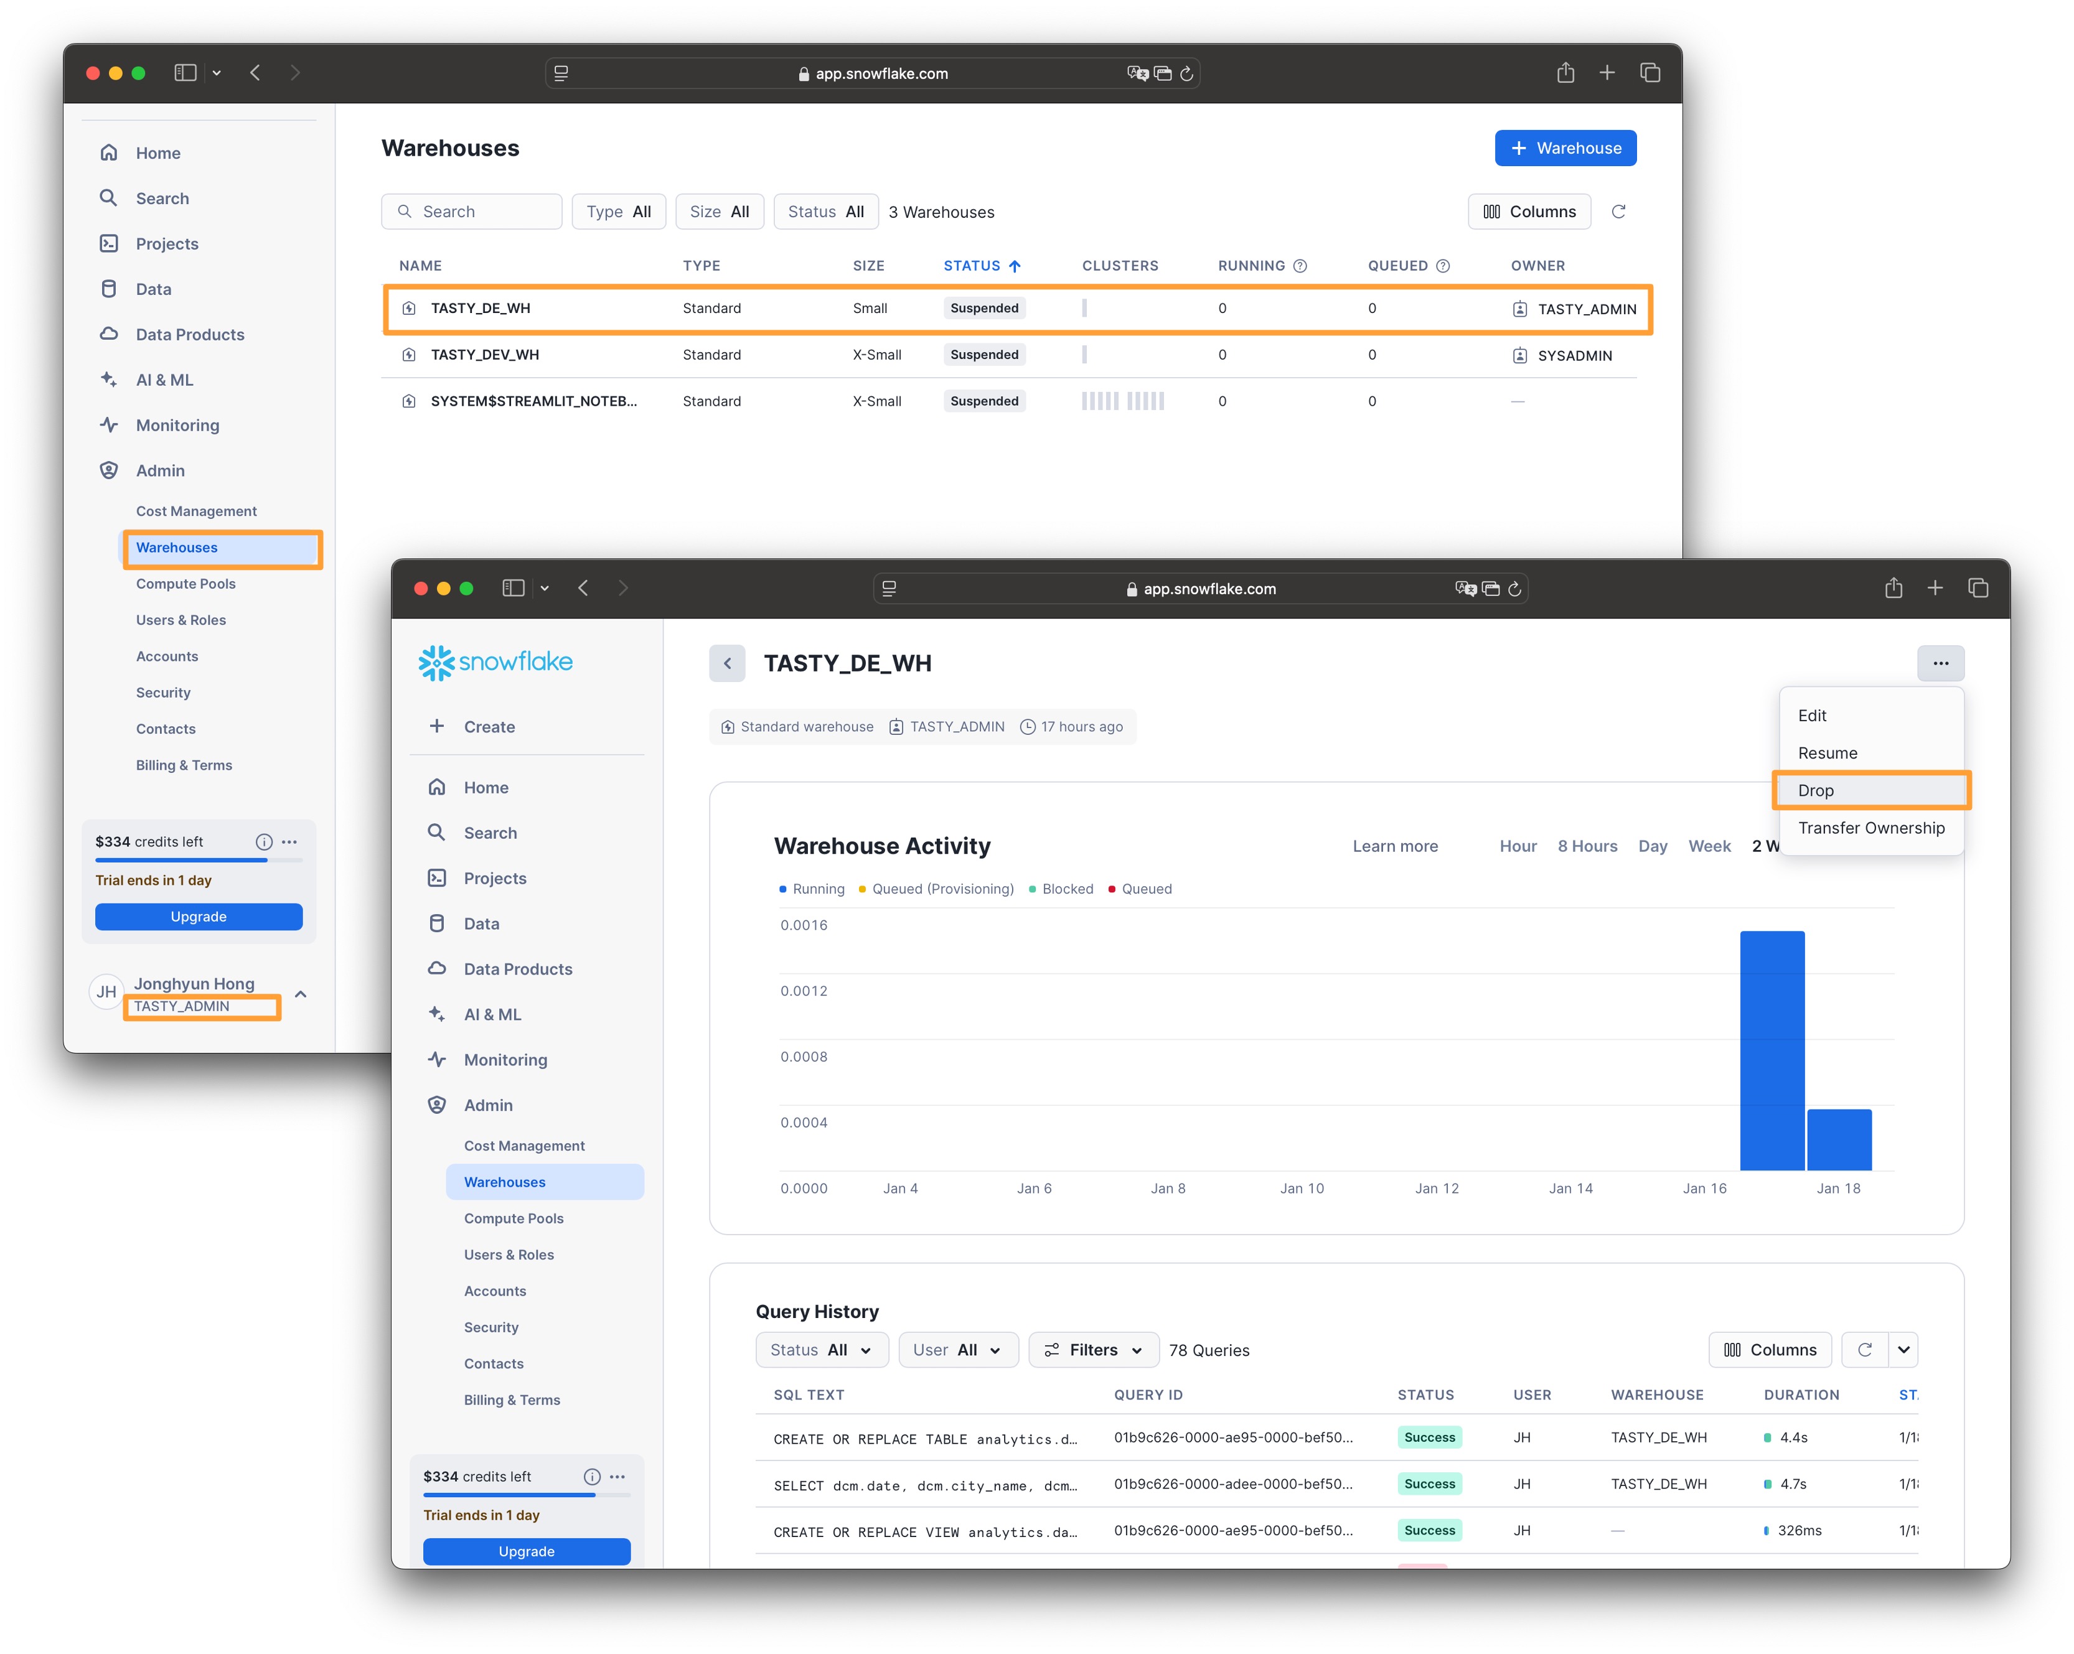Image resolution: width=2074 pixels, height=1654 pixels.
Task: Choose Transfer Ownership from the menu
Action: point(1870,827)
